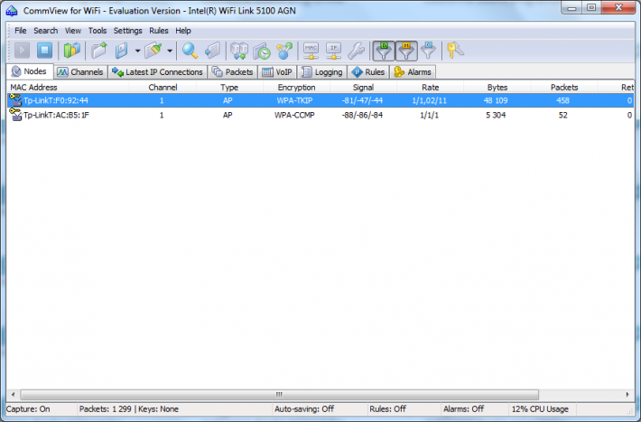This screenshot has height=422, width=641.
Task: Click the magnifier Find icon
Action: click(190, 51)
